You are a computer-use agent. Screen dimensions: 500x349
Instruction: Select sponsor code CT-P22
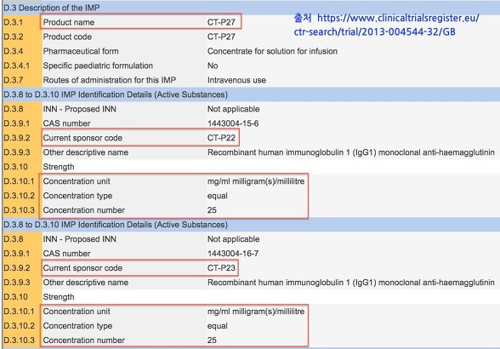(x=221, y=138)
